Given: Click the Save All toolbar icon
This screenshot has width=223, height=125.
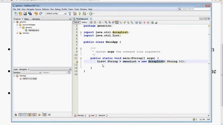Looking at the screenshot, I should (x=30, y=14).
